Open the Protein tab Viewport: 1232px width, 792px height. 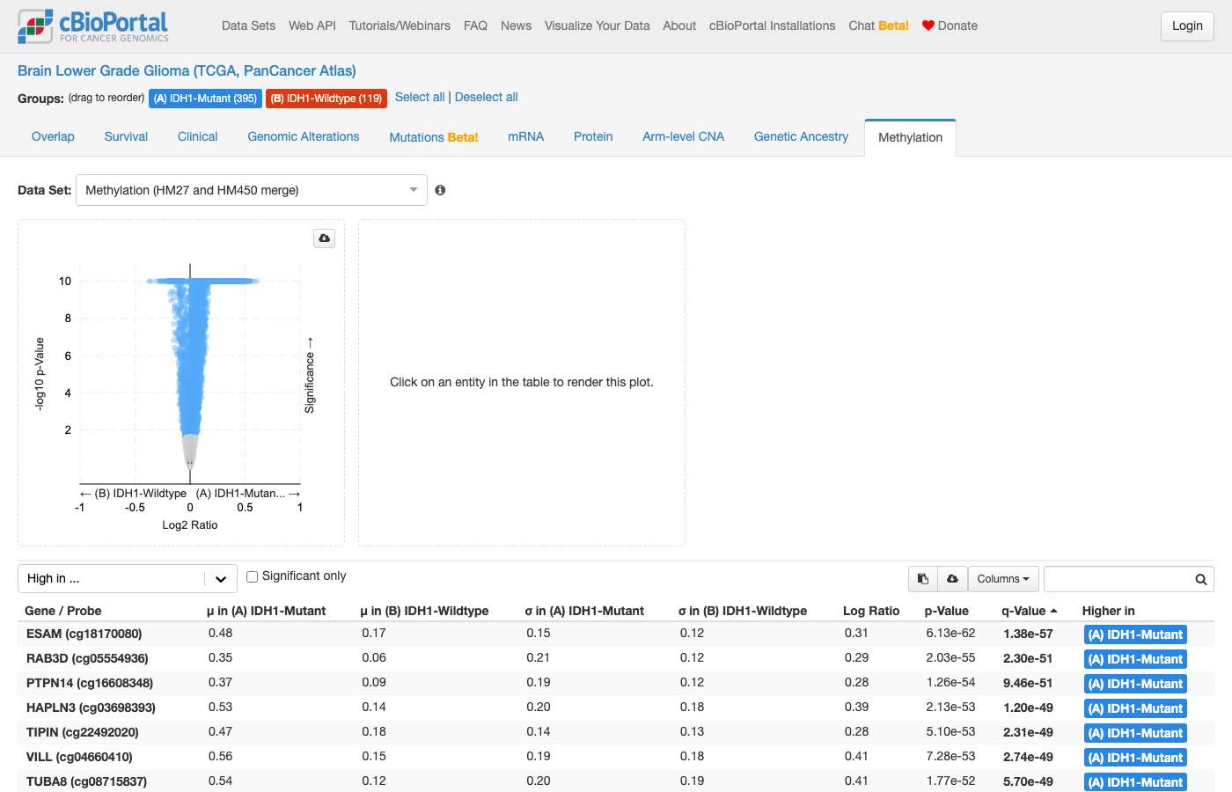click(593, 136)
